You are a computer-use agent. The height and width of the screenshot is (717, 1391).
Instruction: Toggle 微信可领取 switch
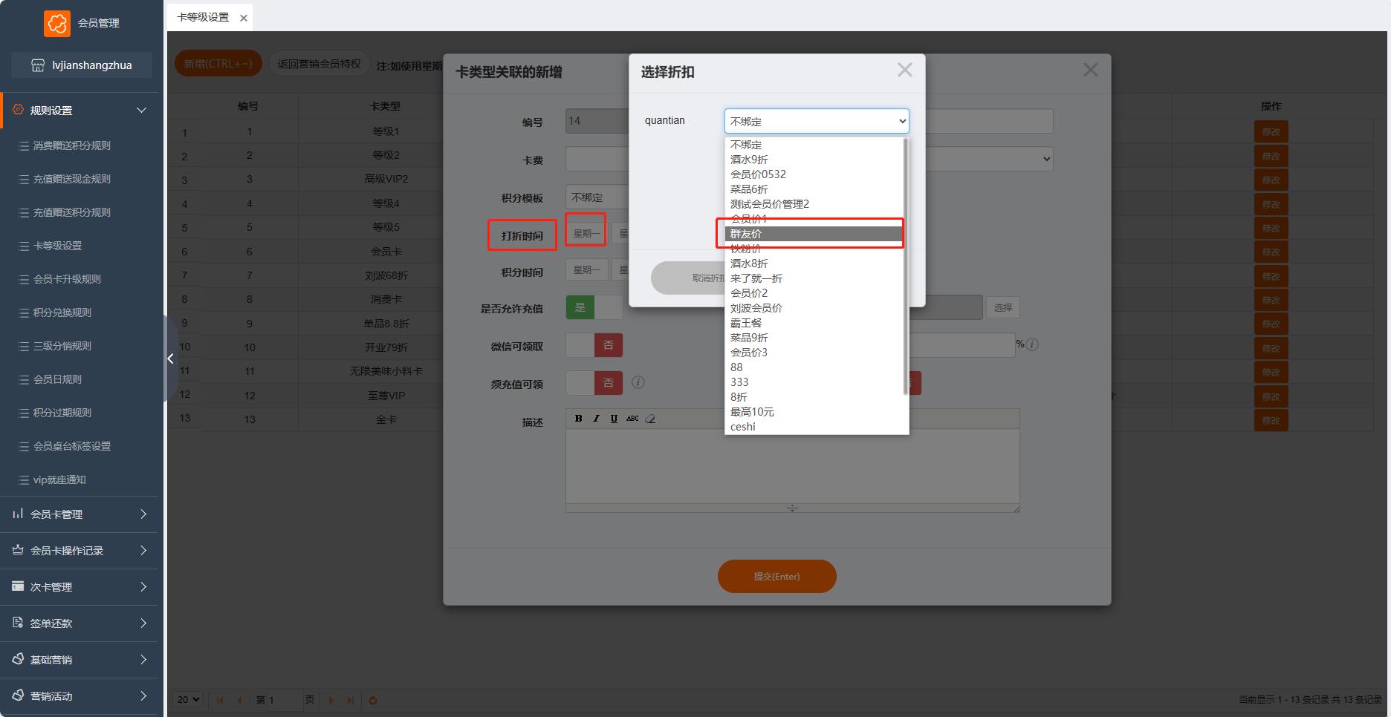coord(594,345)
